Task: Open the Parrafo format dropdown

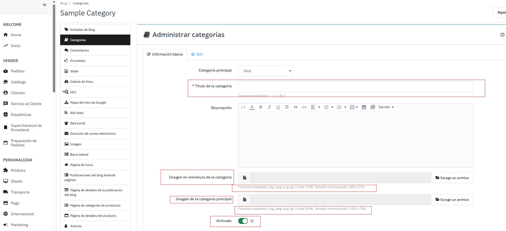Action: click(386, 107)
